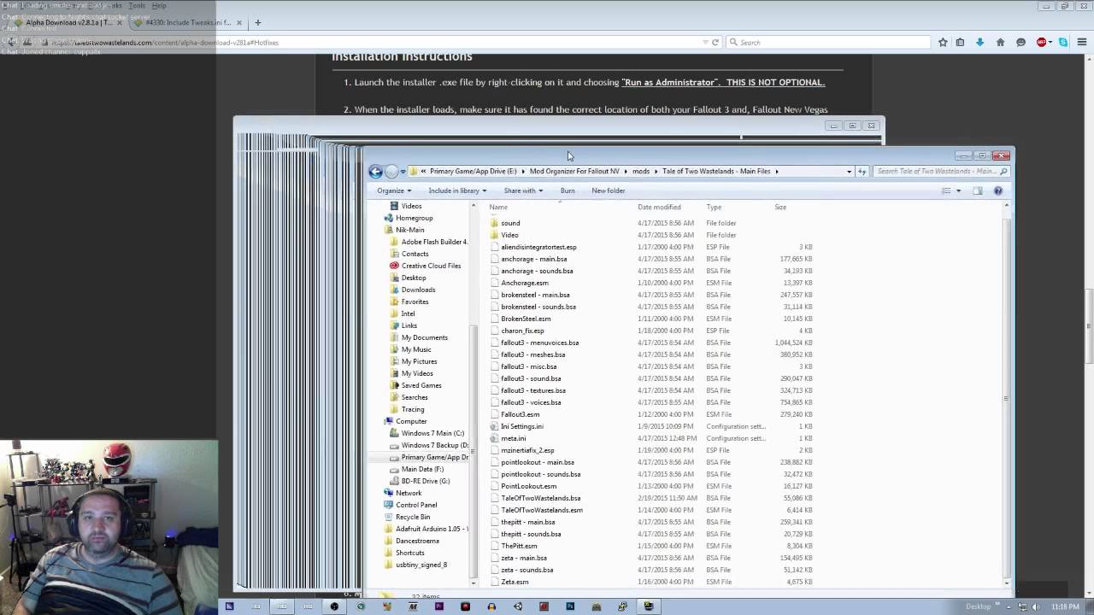Sort files by Date modified column header

(659, 207)
